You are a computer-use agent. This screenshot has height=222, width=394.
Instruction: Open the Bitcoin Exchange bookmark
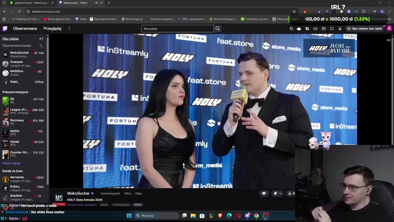[x=223, y=19]
